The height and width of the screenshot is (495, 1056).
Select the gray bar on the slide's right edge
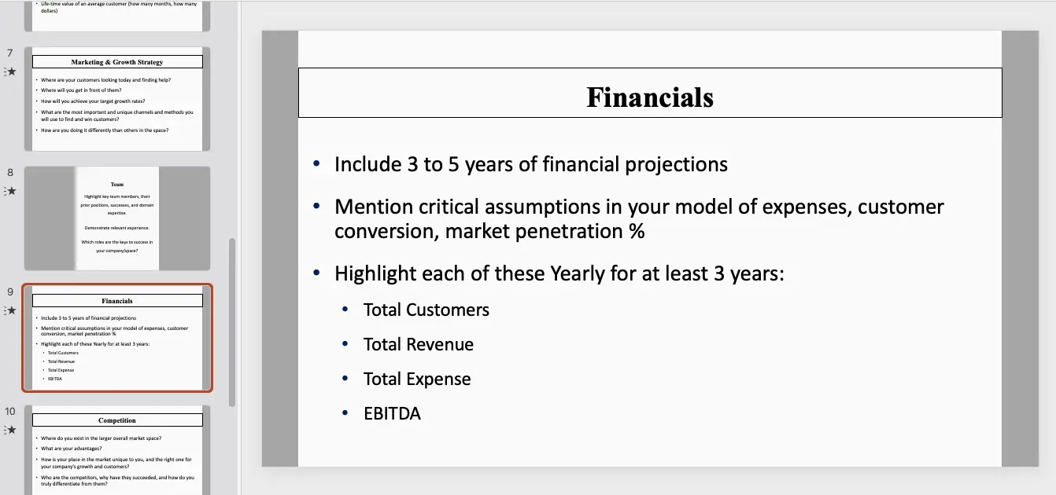pyautogui.click(x=1020, y=248)
